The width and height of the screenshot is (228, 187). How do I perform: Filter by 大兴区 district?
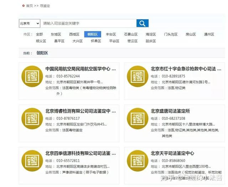click(77, 41)
